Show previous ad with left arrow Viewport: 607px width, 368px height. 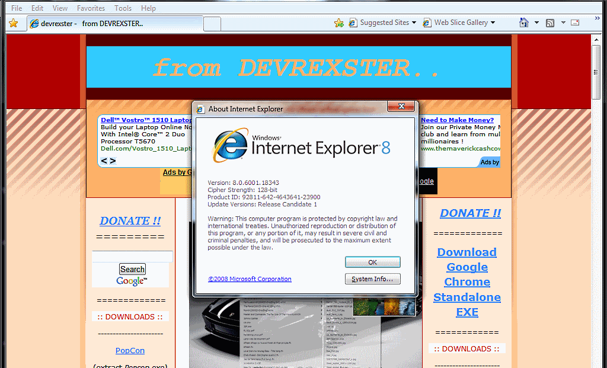click(x=104, y=161)
